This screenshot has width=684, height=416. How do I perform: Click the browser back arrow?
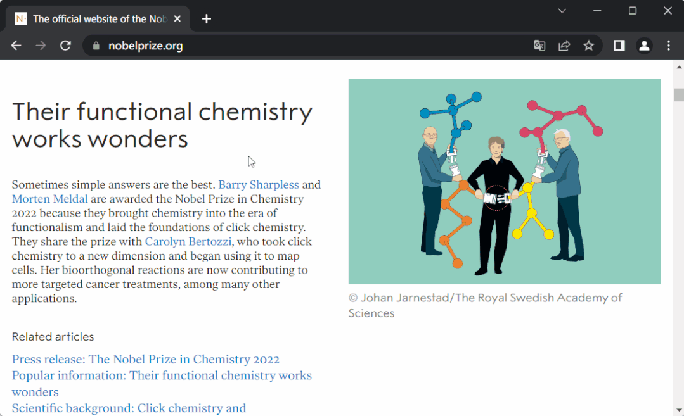[x=16, y=46]
